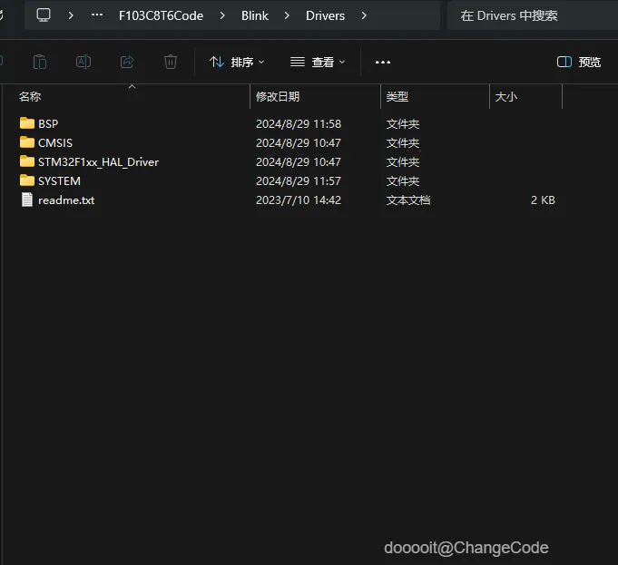Image resolution: width=618 pixels, height=565 pixels.
Task: Open the 查看 view dropdown
Action: (x=318, y=62)
